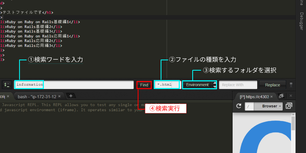Pop out preview into new window
The width and height of the screenshot is (306, 153).
(289, 106)
